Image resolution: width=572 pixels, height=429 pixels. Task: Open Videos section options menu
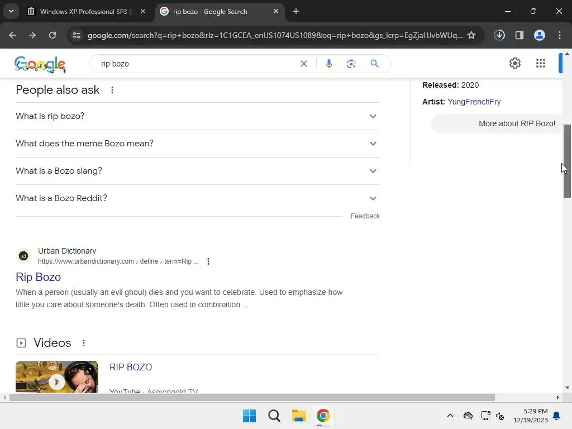pos(84,343)
